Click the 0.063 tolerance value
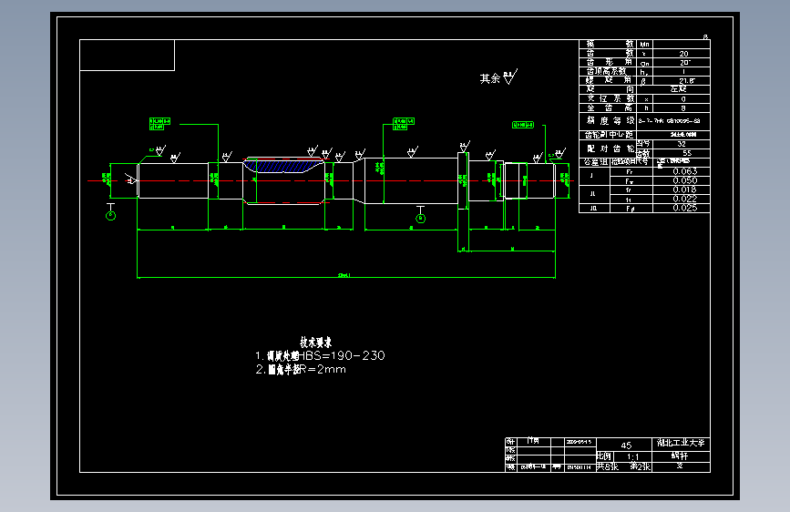Image resolution: width=790 pixels, height=512 pixels. pyautogui.click(x=684, y=171)
